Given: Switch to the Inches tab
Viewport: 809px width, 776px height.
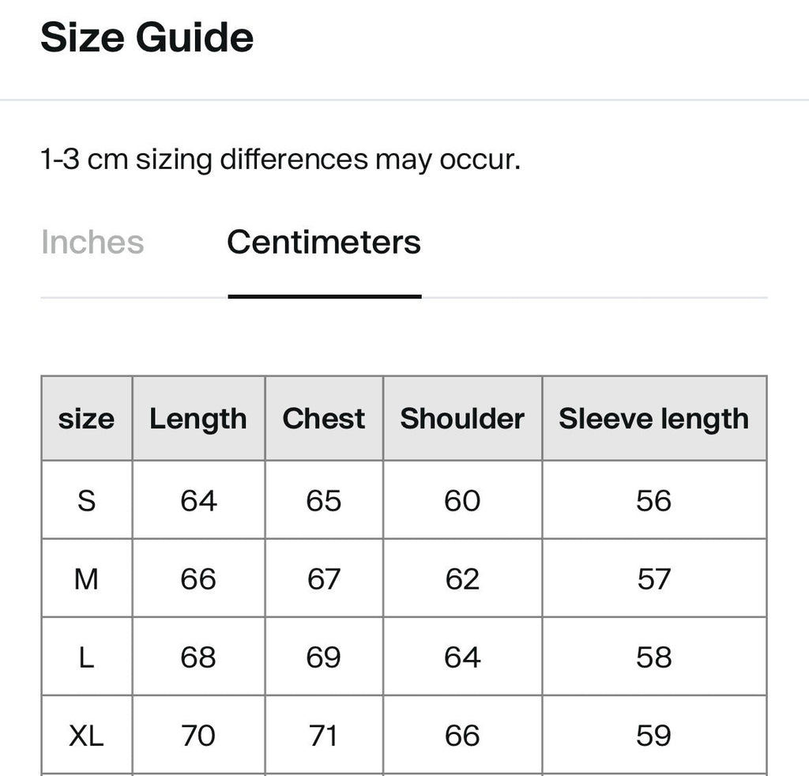Looking at the screenshot, I should click(x=92, y=242).
